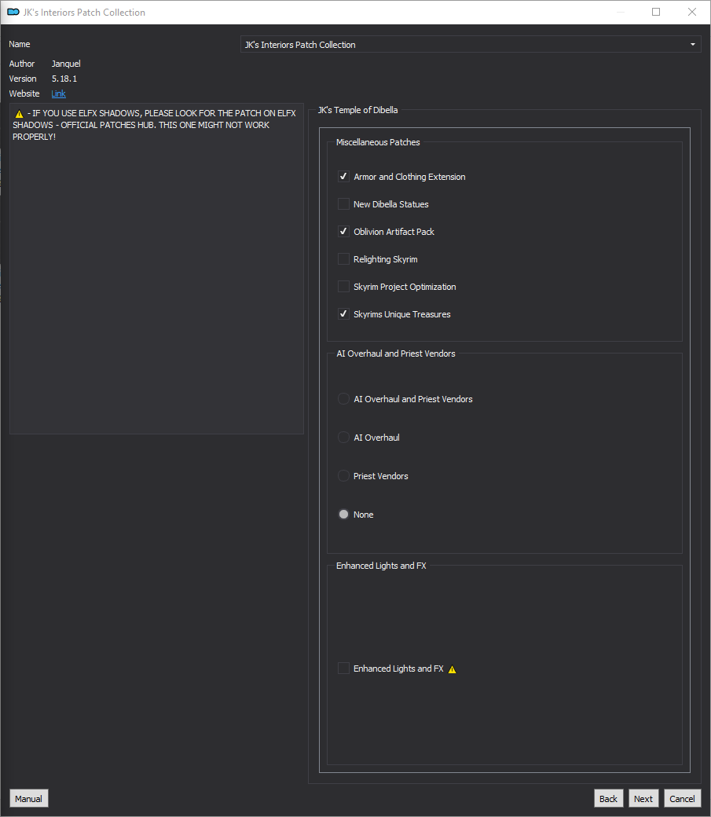Enable the New Dibella Statues patch

343,204
